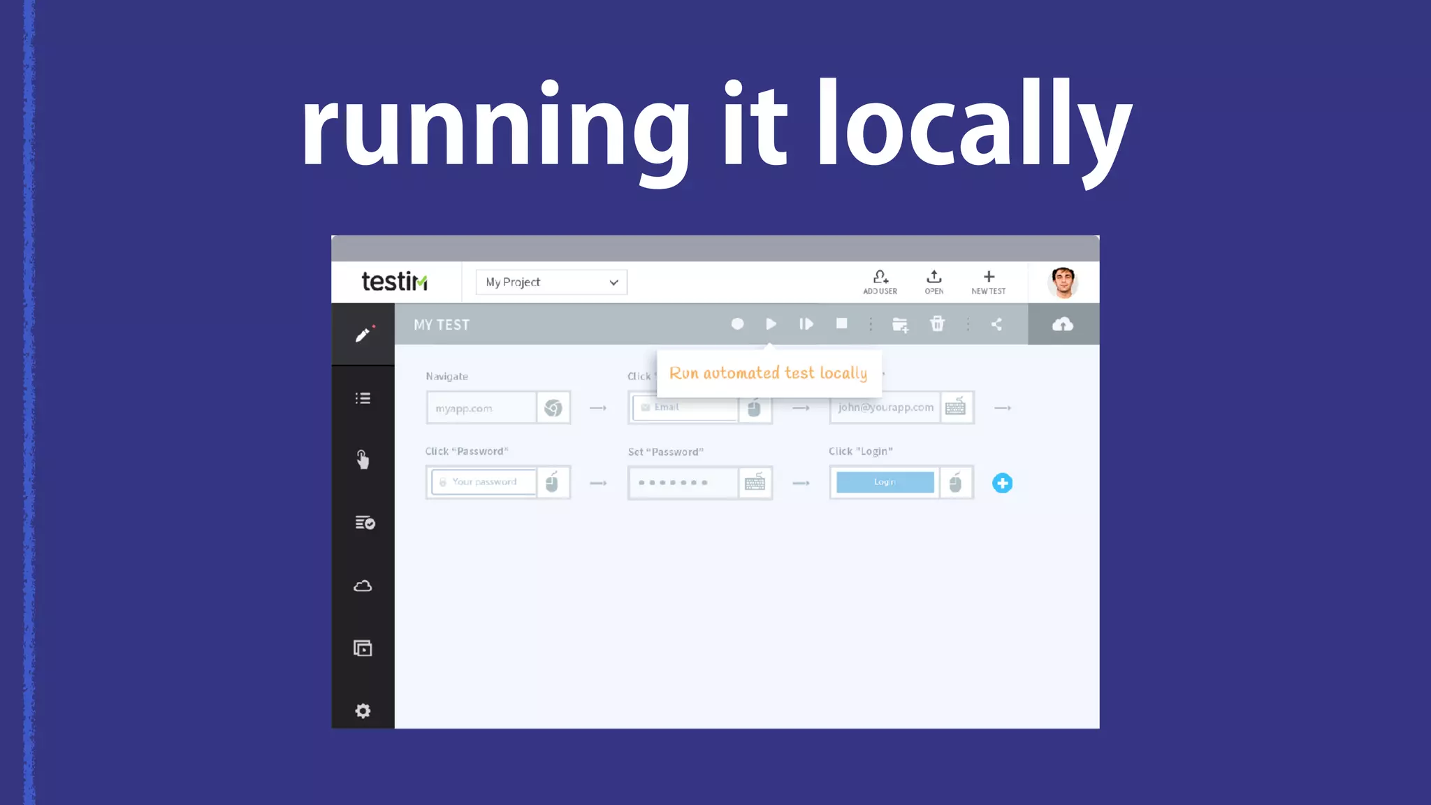
Task: Click the Add User icon
Action: [880, 282]
